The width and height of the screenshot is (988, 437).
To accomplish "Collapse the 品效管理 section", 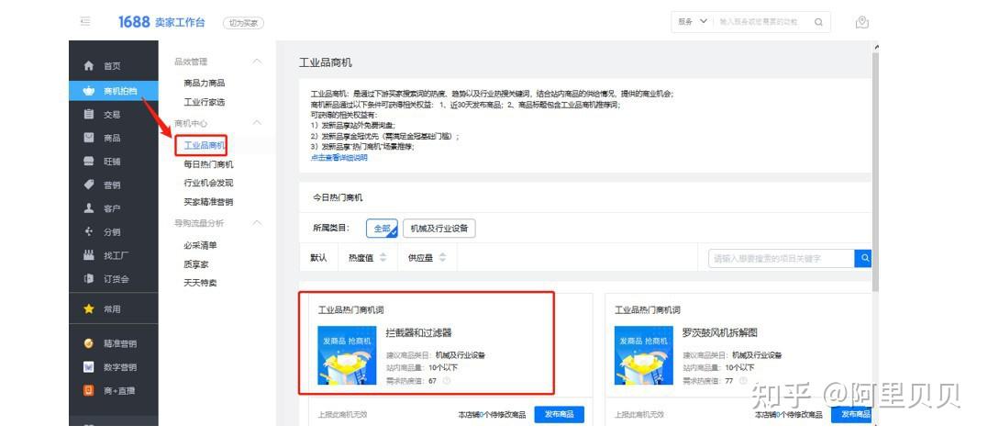I will 257,62.
